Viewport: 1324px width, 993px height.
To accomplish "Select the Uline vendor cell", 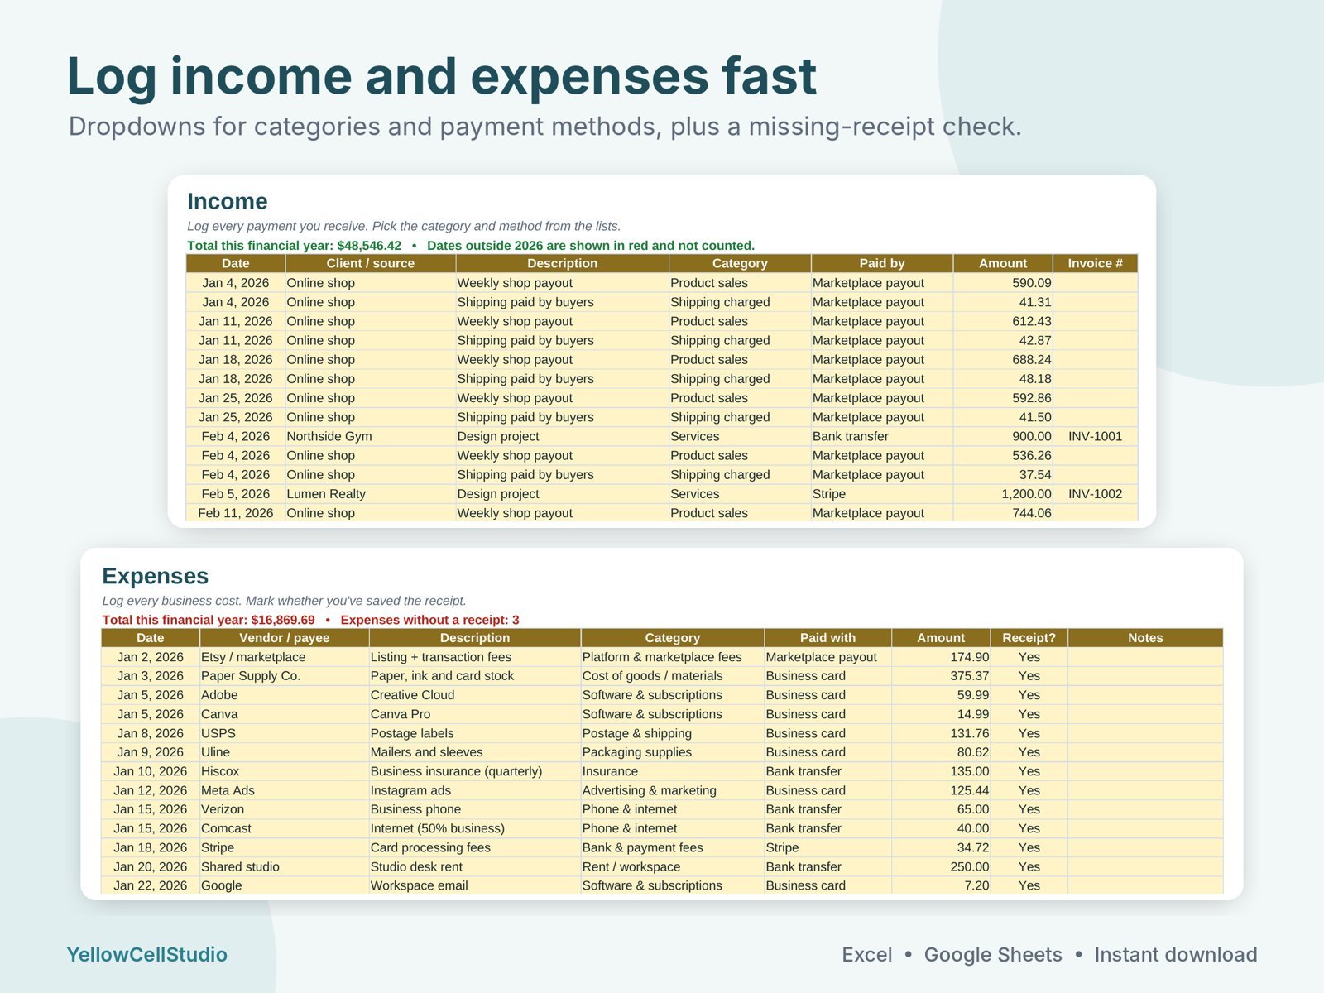I will click(x=284, y=752).
